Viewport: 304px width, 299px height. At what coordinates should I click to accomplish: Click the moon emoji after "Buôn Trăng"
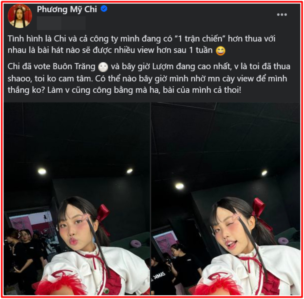103,67
